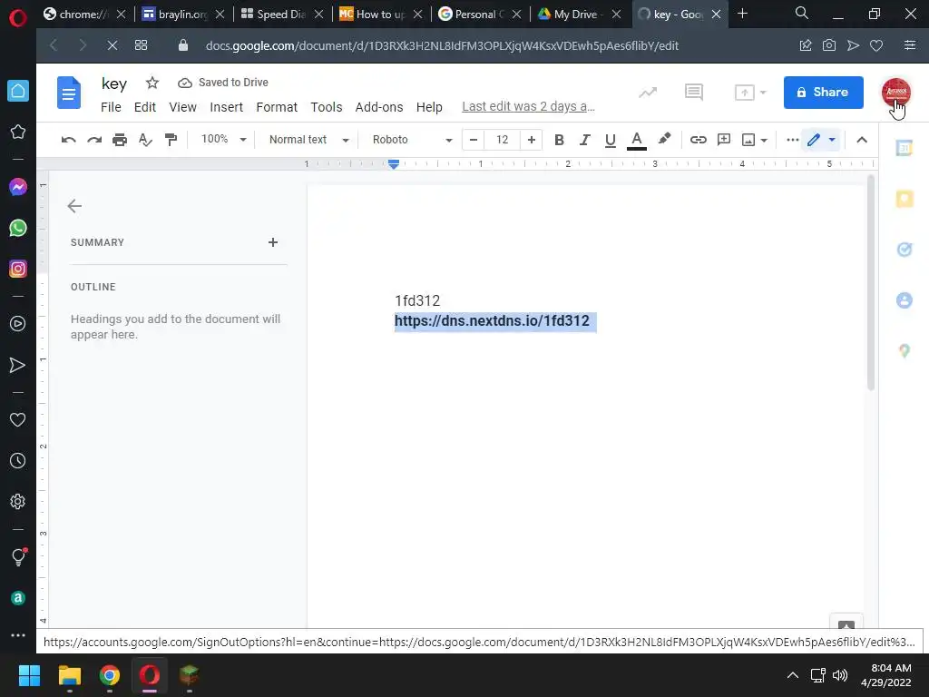
Task: Run spell check with the spelling icon
Action: coord(145,140)
